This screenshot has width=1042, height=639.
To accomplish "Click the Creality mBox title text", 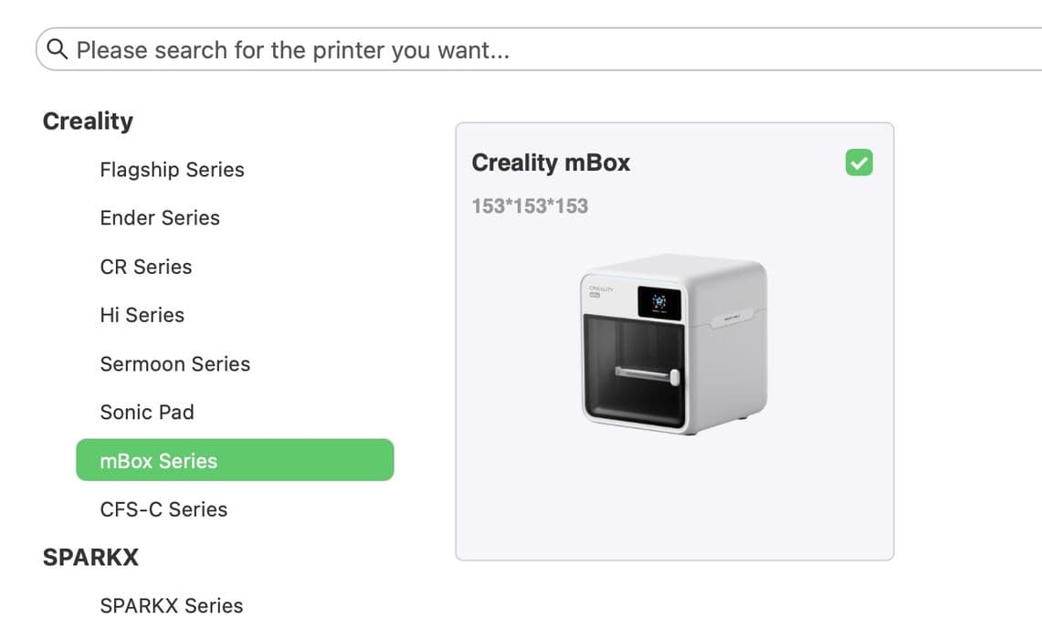I will coord(551,162).
